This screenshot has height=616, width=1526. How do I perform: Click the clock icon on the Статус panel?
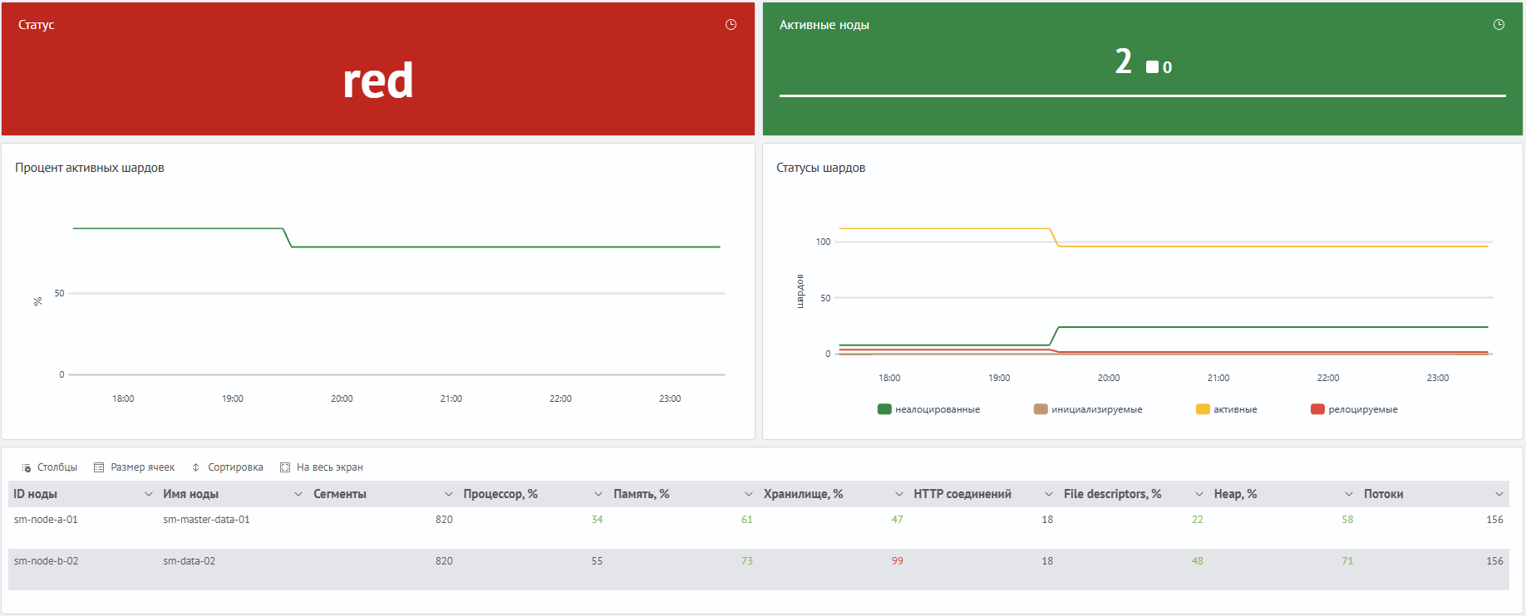[x=731, y=25]
